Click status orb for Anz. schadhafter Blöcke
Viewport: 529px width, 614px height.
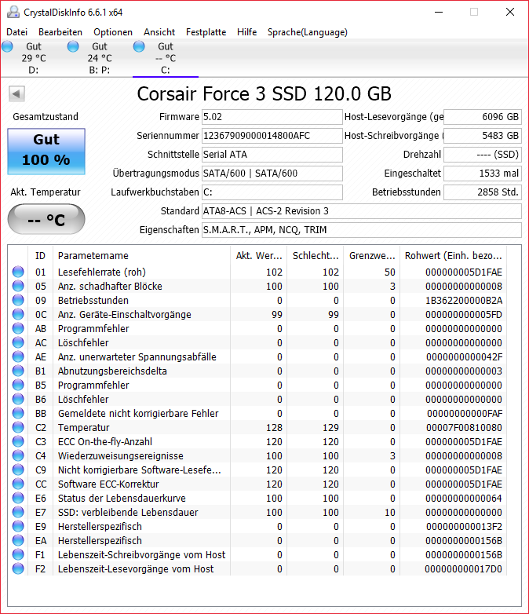click(x=18, y=286)
